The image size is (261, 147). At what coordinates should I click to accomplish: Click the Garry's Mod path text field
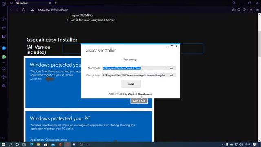click(134, 75)
